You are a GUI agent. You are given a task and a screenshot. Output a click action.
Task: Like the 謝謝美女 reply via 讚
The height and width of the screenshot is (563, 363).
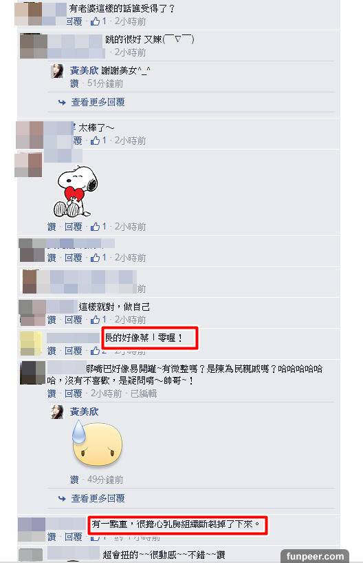coord(74,83)
